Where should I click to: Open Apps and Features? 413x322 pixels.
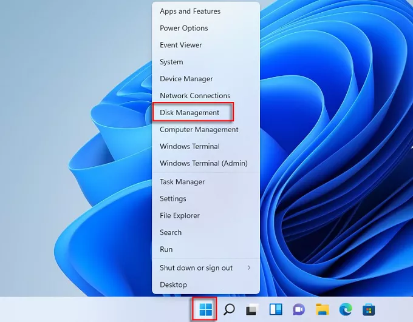190,12
